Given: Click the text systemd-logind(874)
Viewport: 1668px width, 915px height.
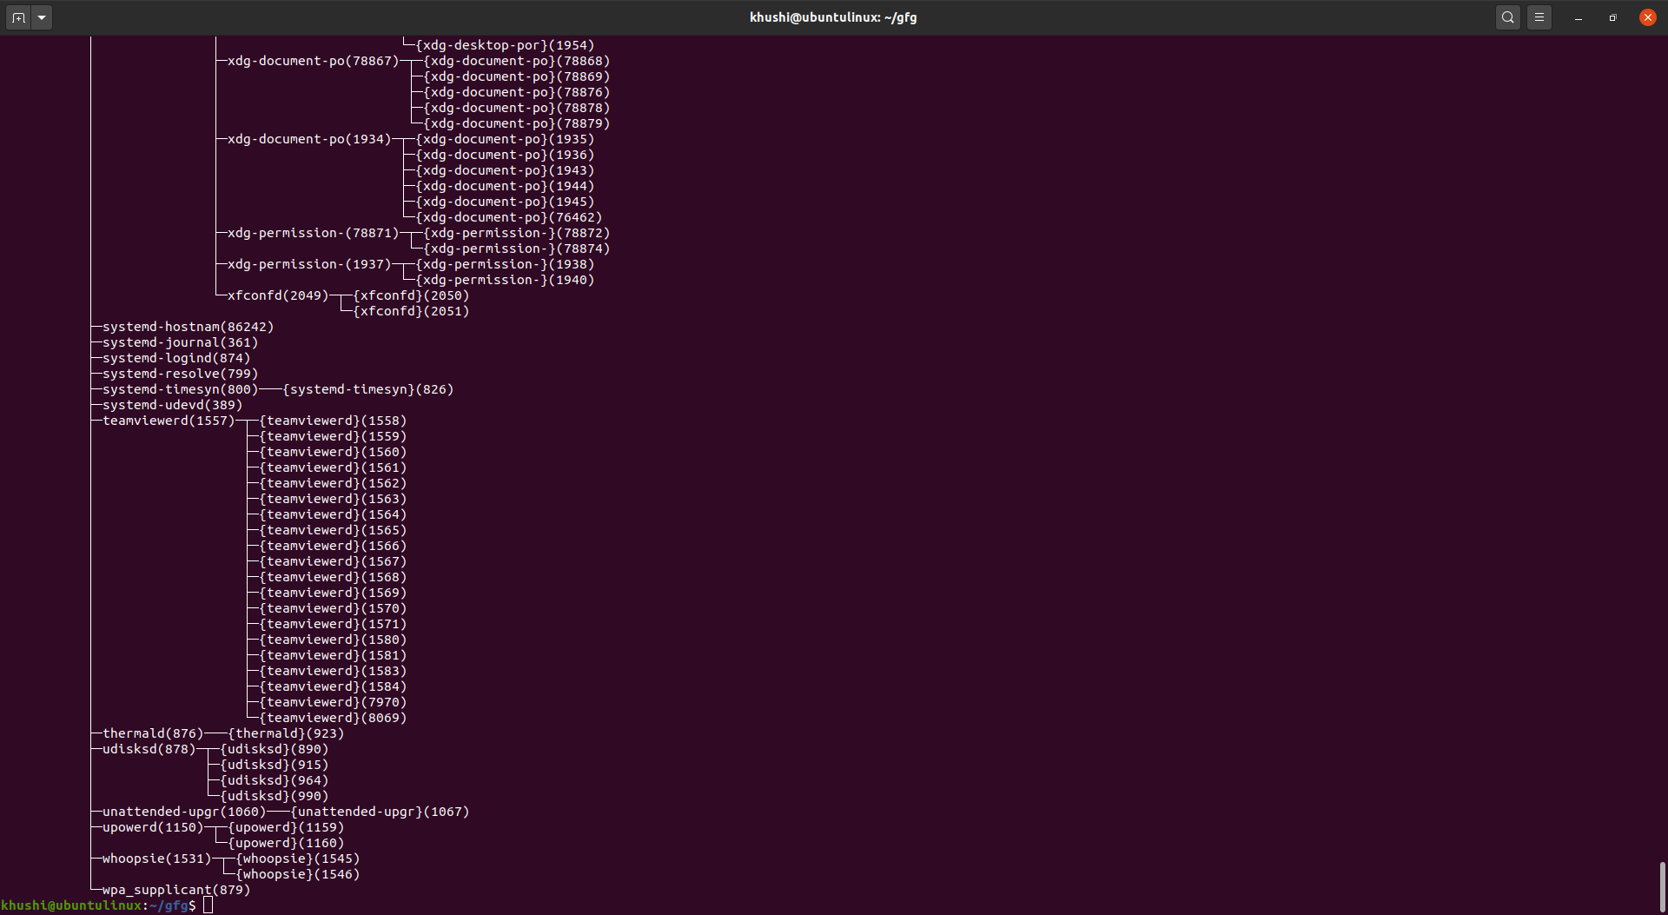Looking at the screenshot, I should pos(176,358).
